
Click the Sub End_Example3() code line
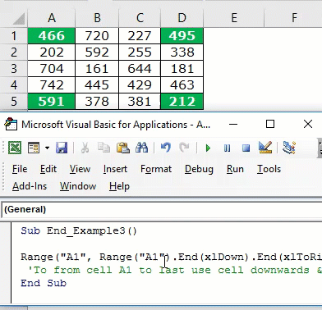click(x=79, y=230)
